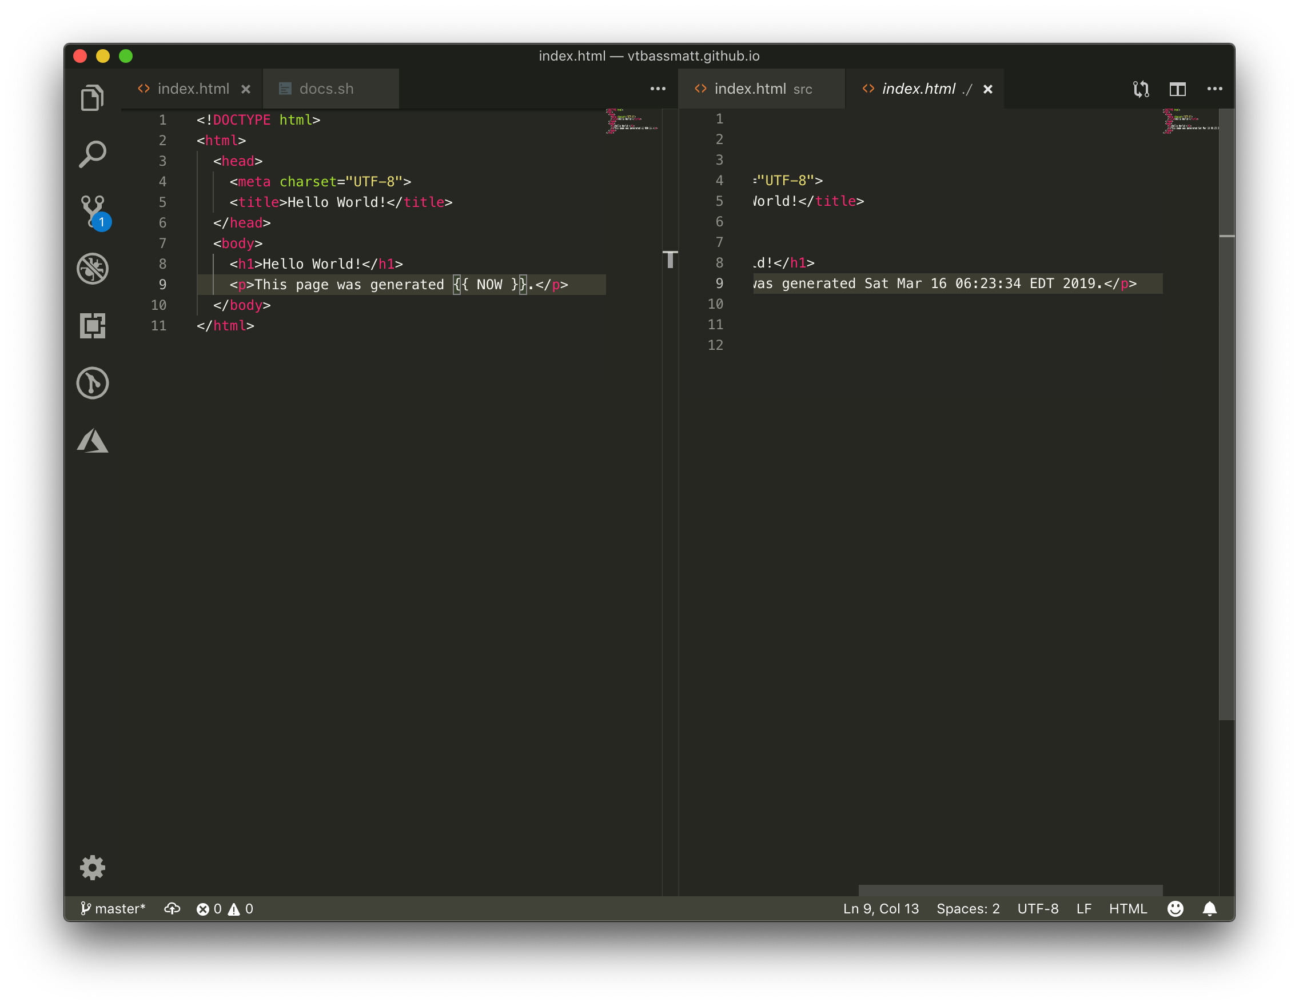Synchronize changes with cloud icon
Viewport: 1299px width, 1006px height.
pyautogui.click(x=172, y=908)
